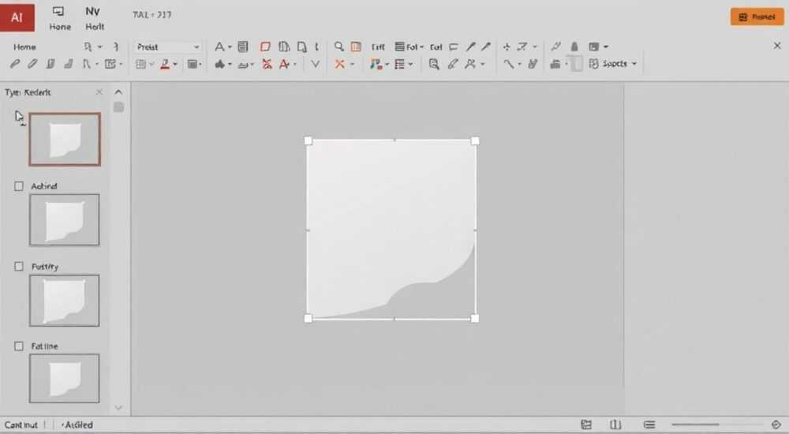
Task: Open the Nv Herlt tab
Action: (x=94, y=19)
